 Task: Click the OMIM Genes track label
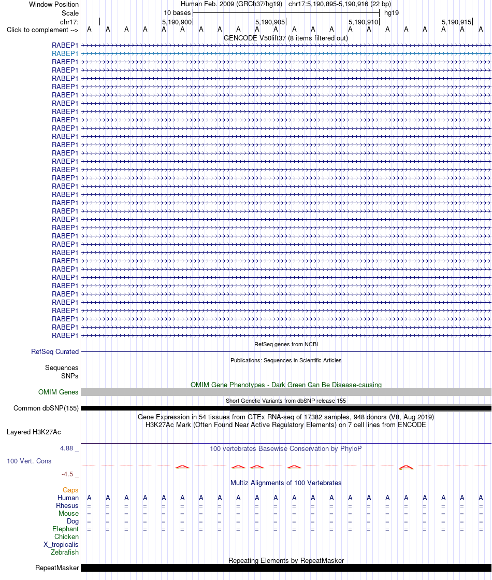point(59,392)
